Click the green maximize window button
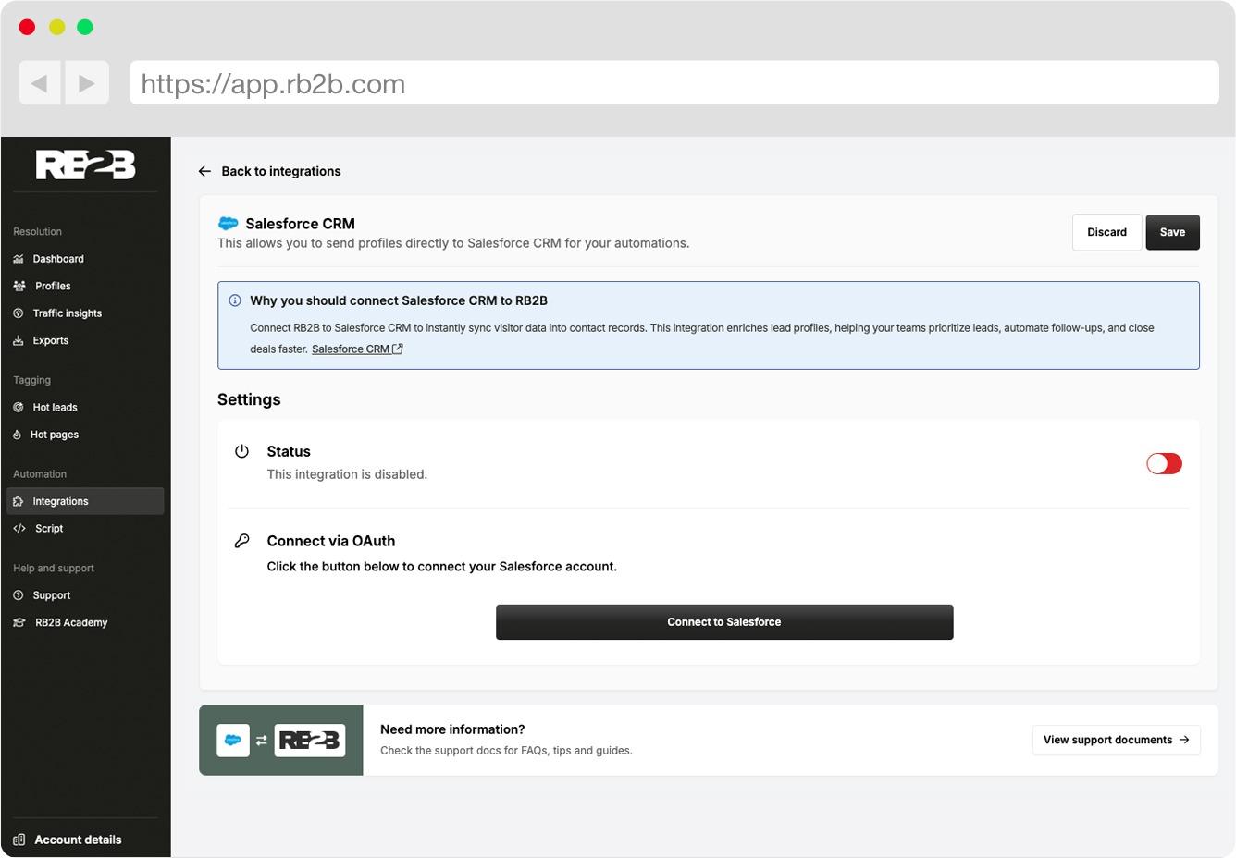 [x=85, y=27]
